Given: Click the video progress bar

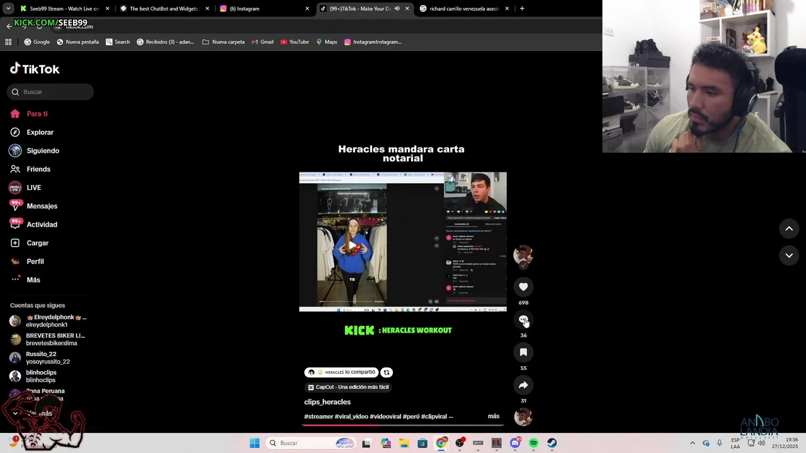Looking at the screenshot, I should [x=403, y=425].
